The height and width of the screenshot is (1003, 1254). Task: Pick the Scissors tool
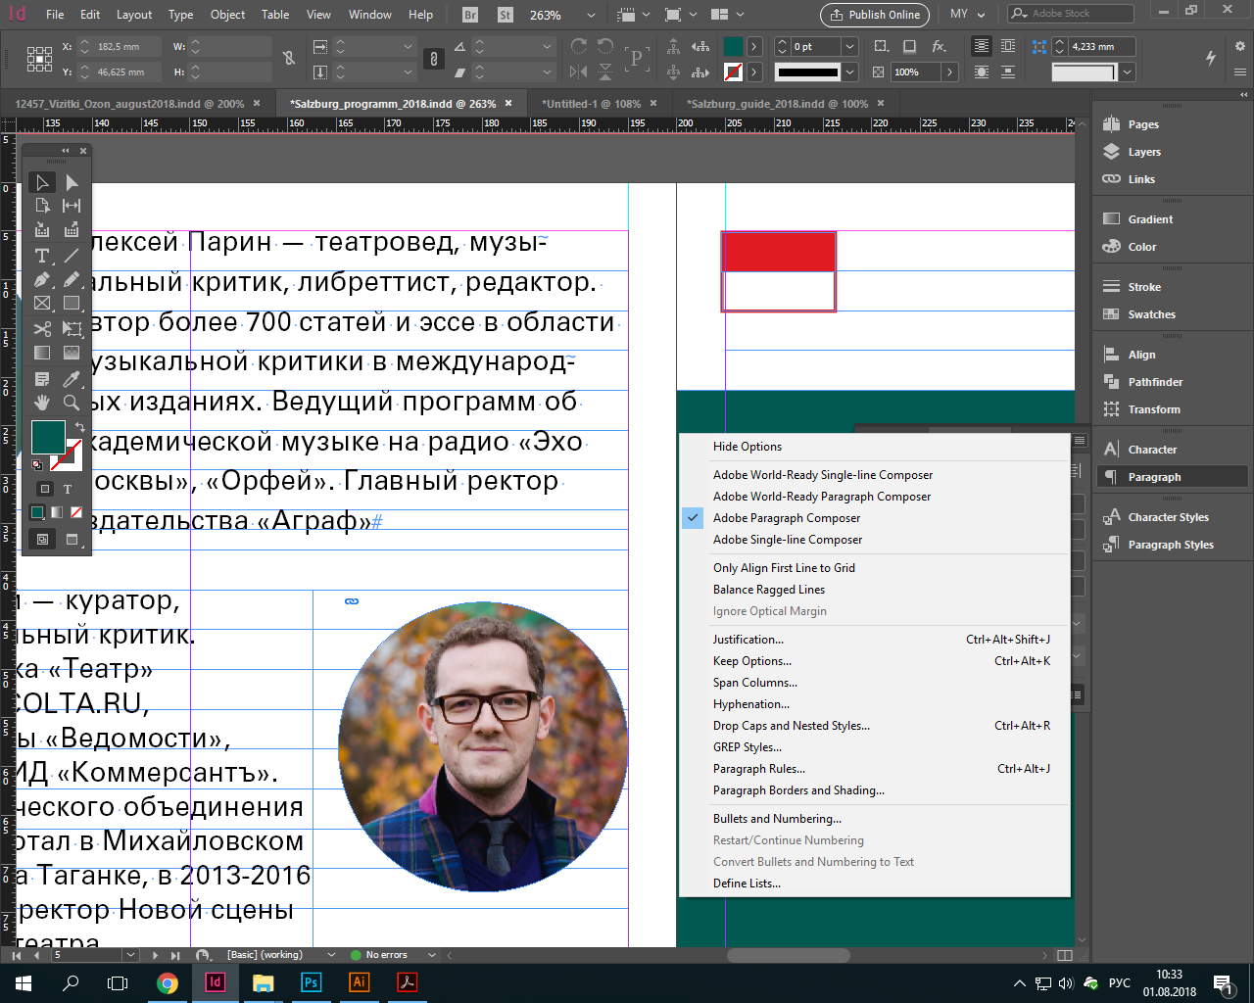(42, 329)
